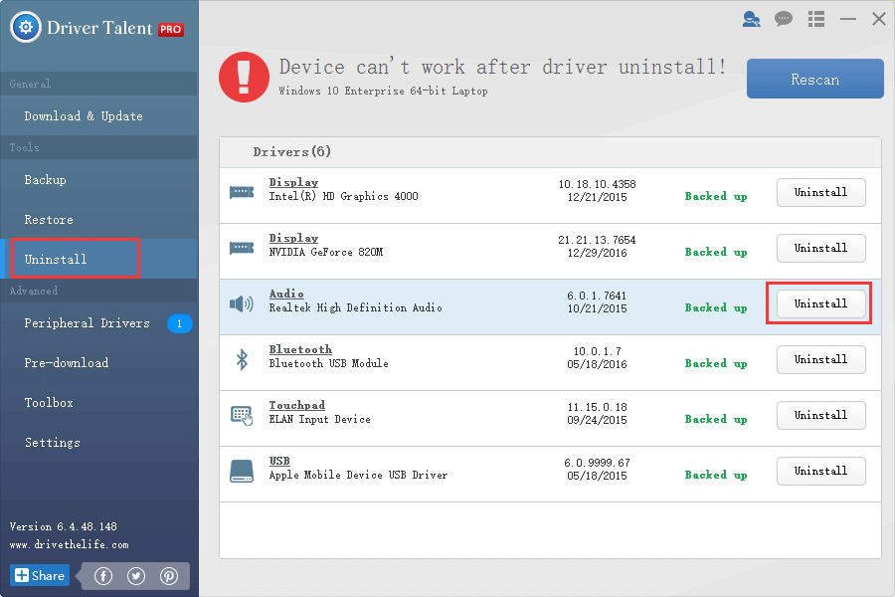Open the Toolbox section
The width and height of the screenshot is (895, 597).
[x=99, y=403]
